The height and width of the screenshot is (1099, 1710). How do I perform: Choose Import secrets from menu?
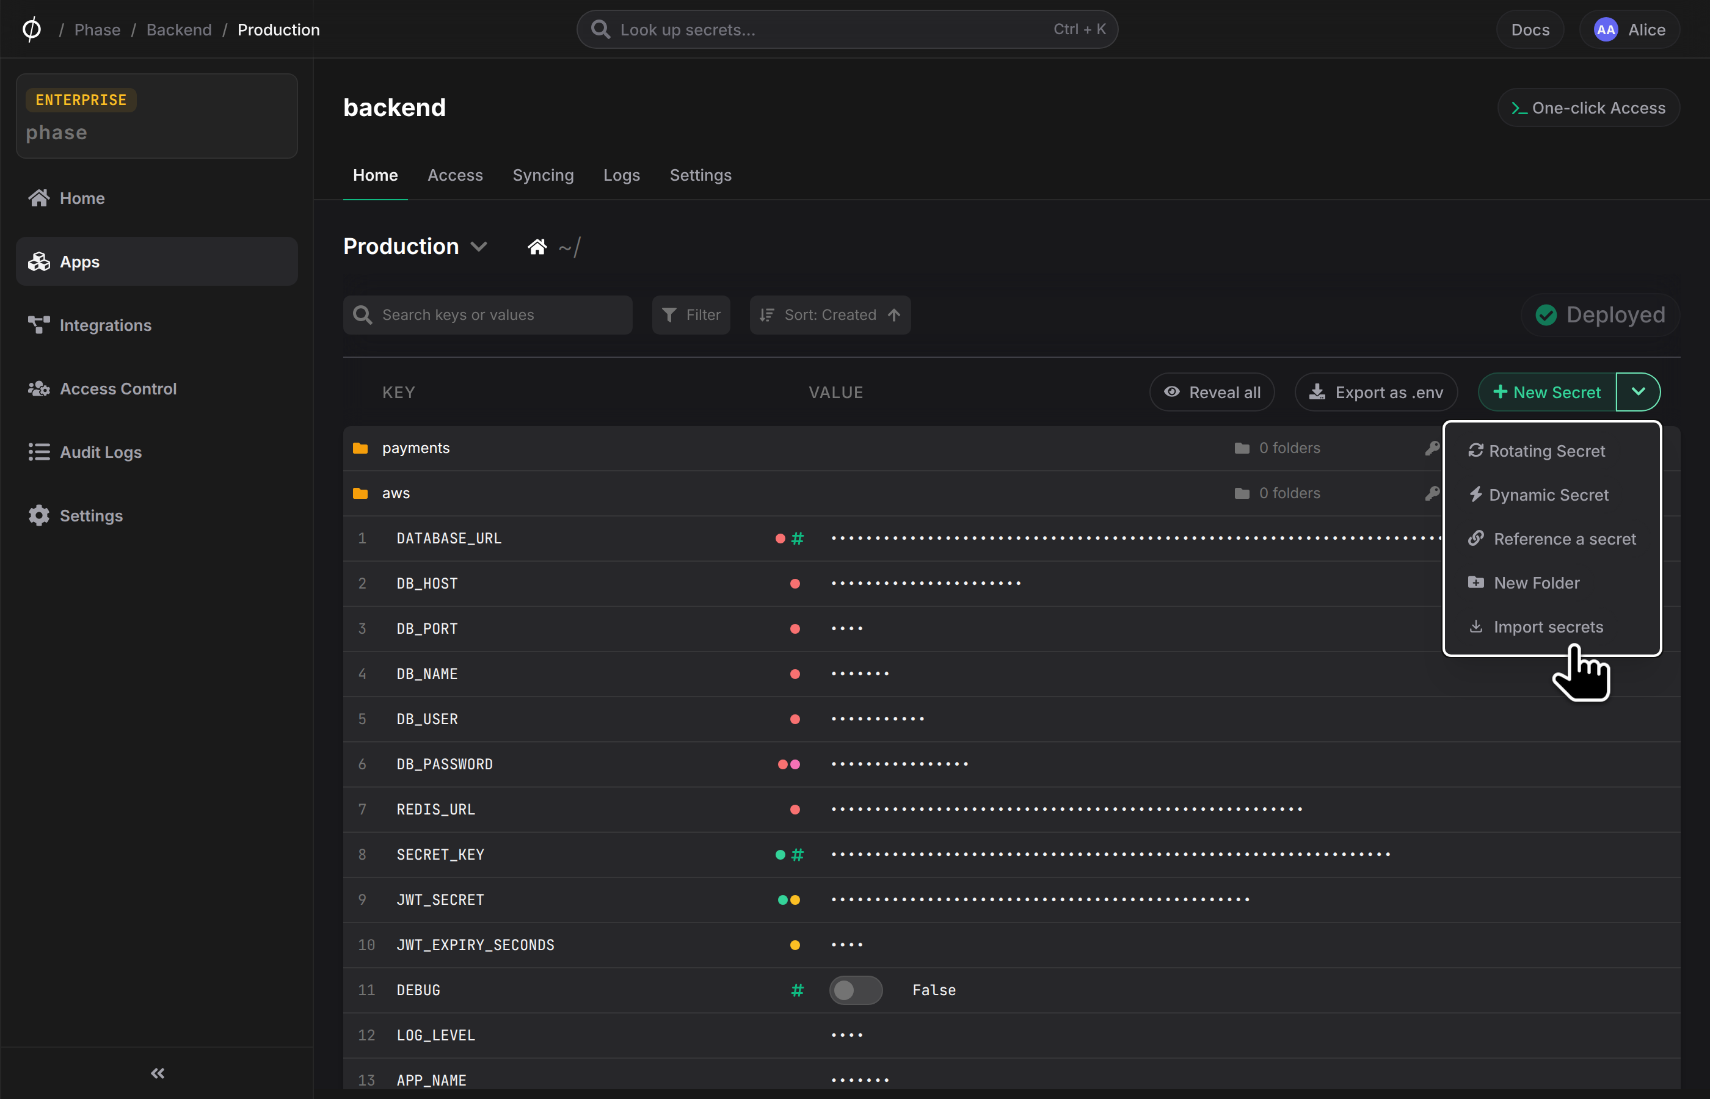(1552, 626)
